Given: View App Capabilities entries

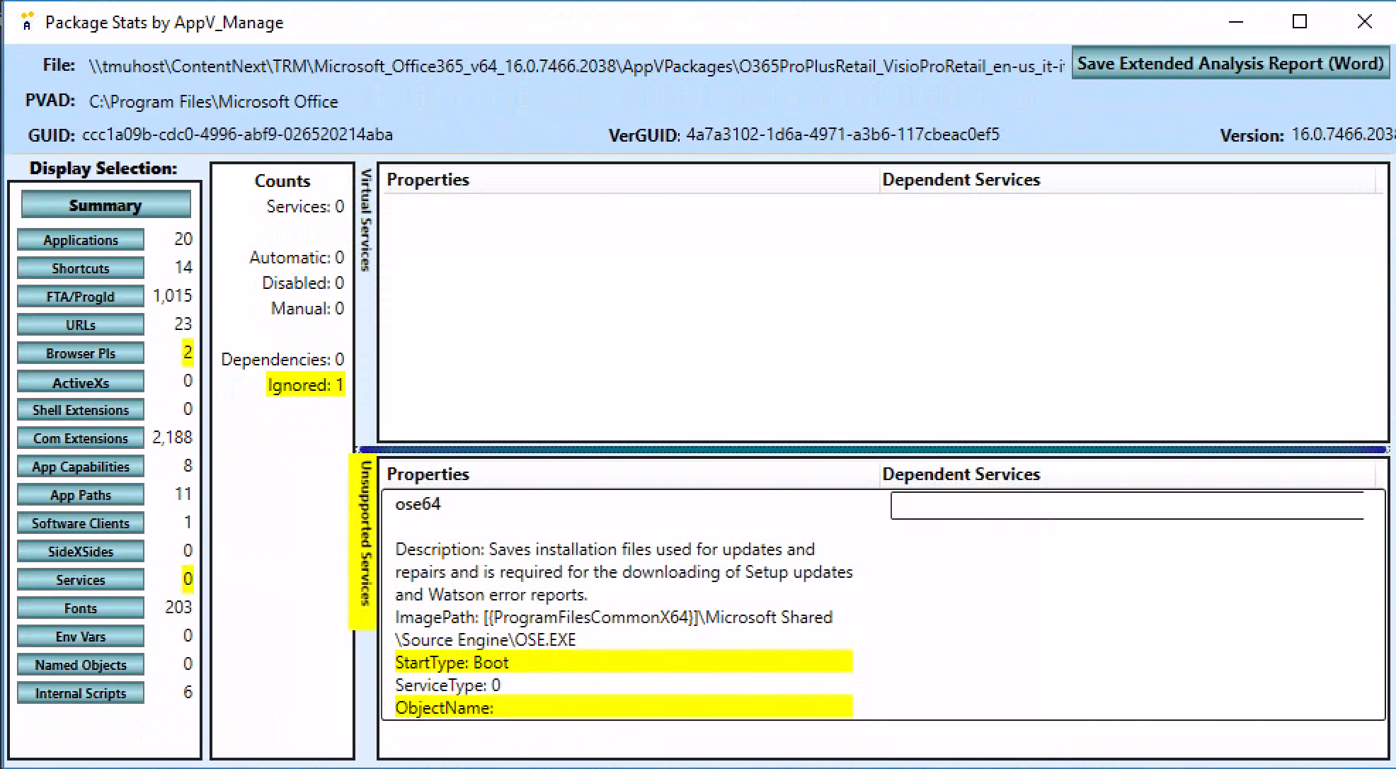Looking at the screenshot, I should pos(81,467).
